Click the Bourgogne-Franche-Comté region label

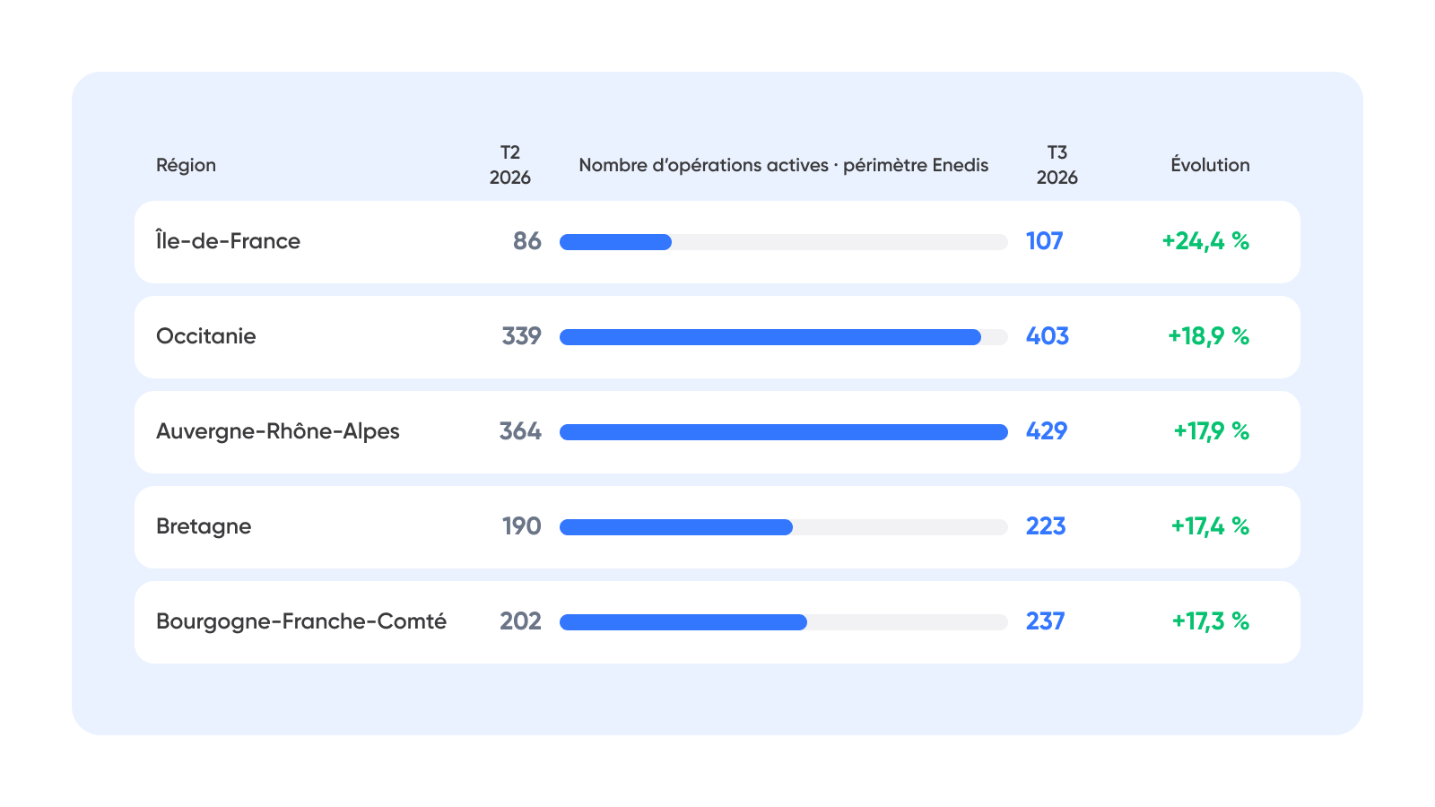(301, 621)
